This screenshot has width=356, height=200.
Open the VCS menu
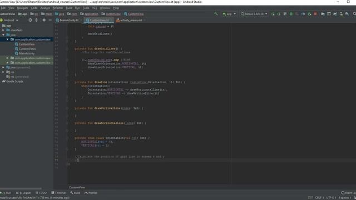click(95, 8)
